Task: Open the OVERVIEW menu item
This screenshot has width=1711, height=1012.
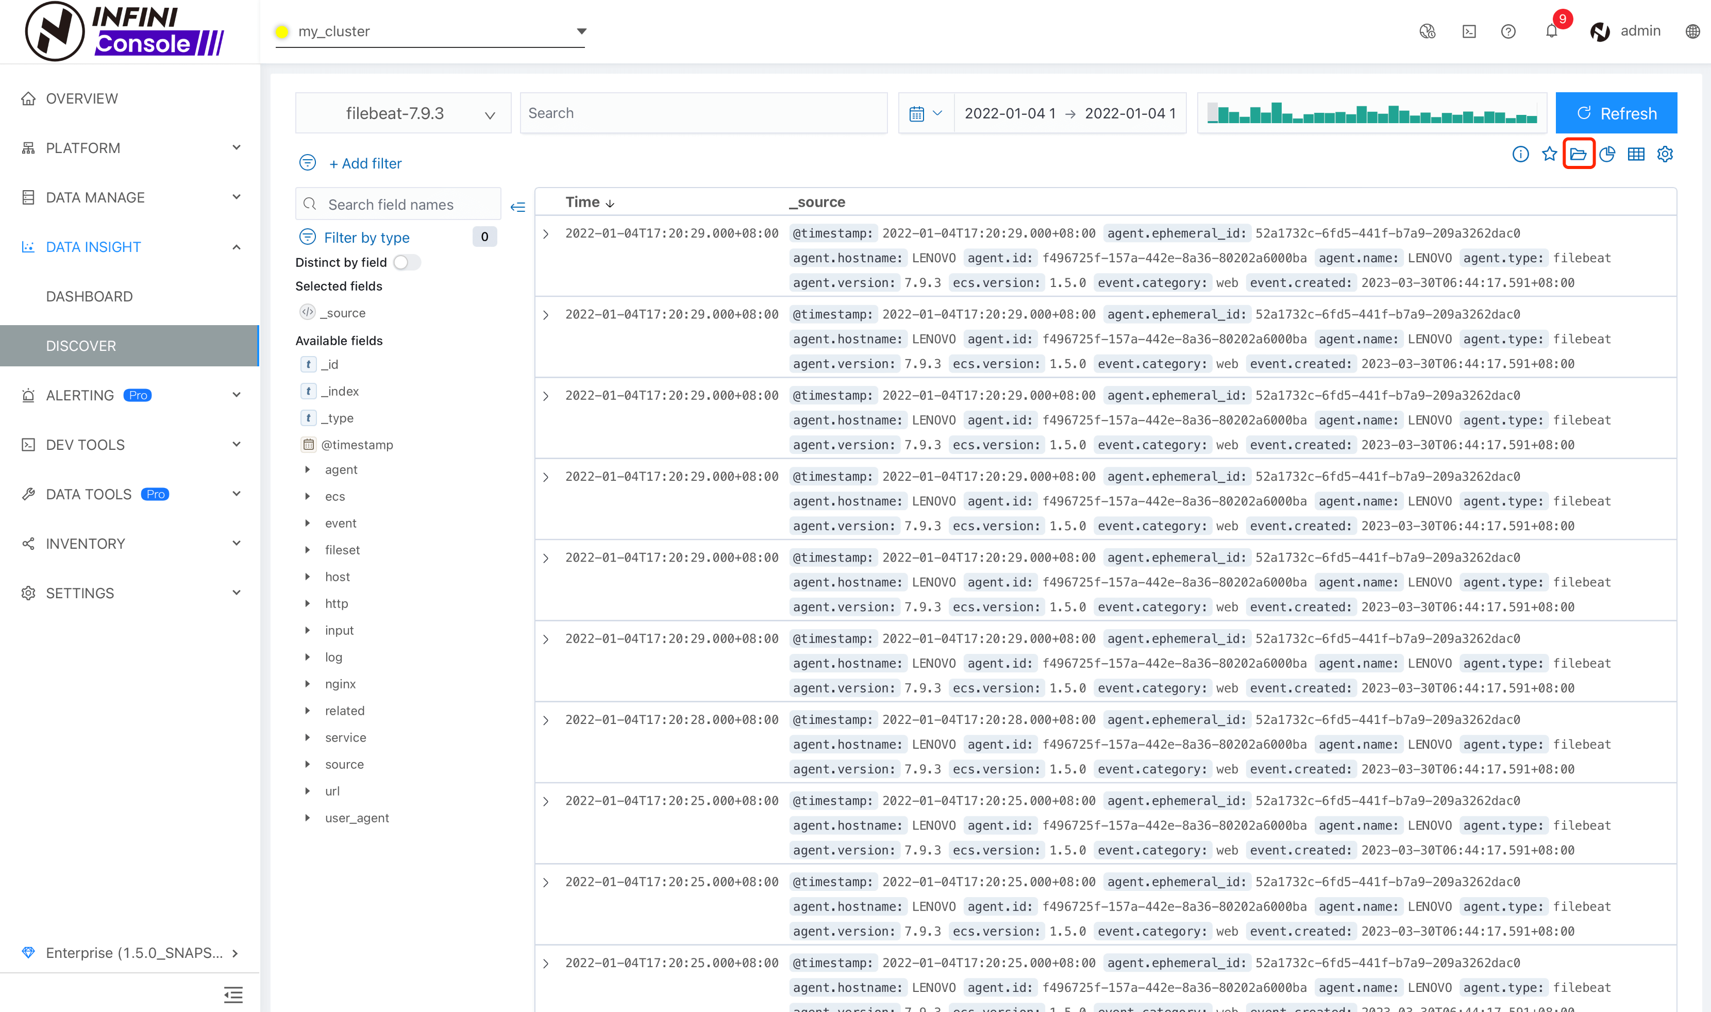Action: click(129, 99)
